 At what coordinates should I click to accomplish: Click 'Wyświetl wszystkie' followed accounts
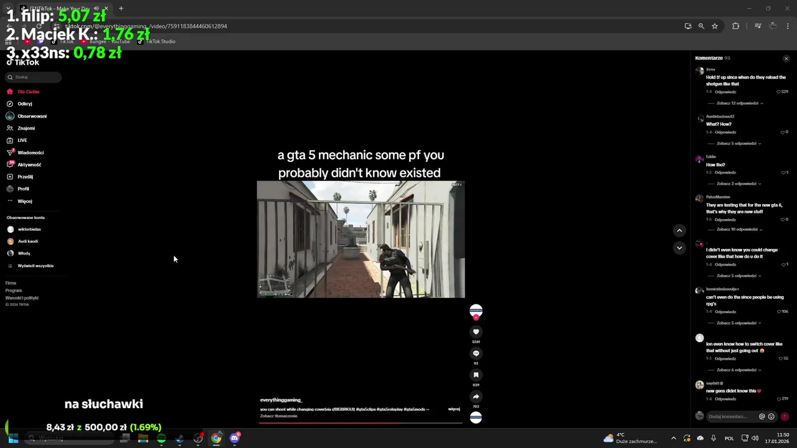pyautogui.click(x=35, y=266)
